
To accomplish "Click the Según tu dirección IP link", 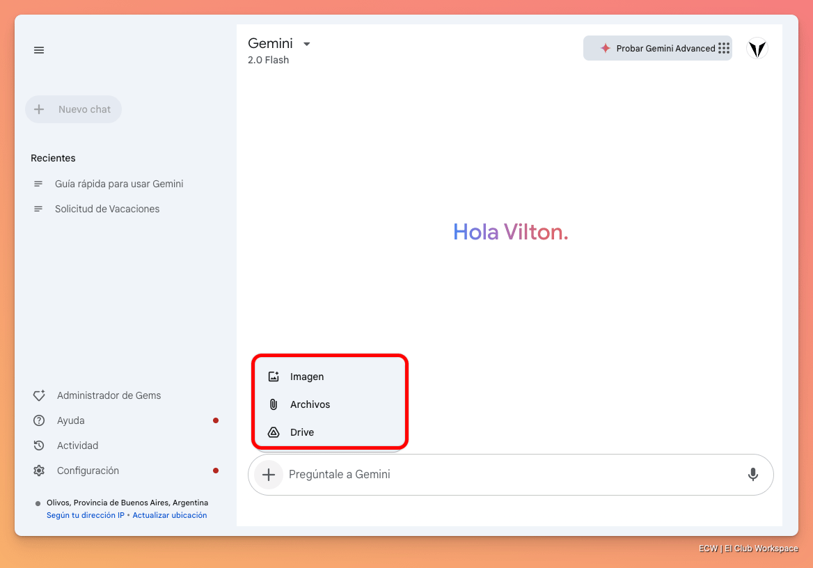I will pos(86,515).
